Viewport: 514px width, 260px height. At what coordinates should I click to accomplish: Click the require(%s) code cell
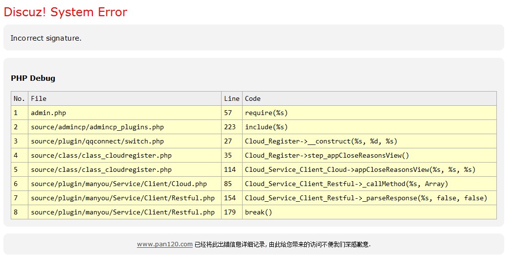coord(267,113)
